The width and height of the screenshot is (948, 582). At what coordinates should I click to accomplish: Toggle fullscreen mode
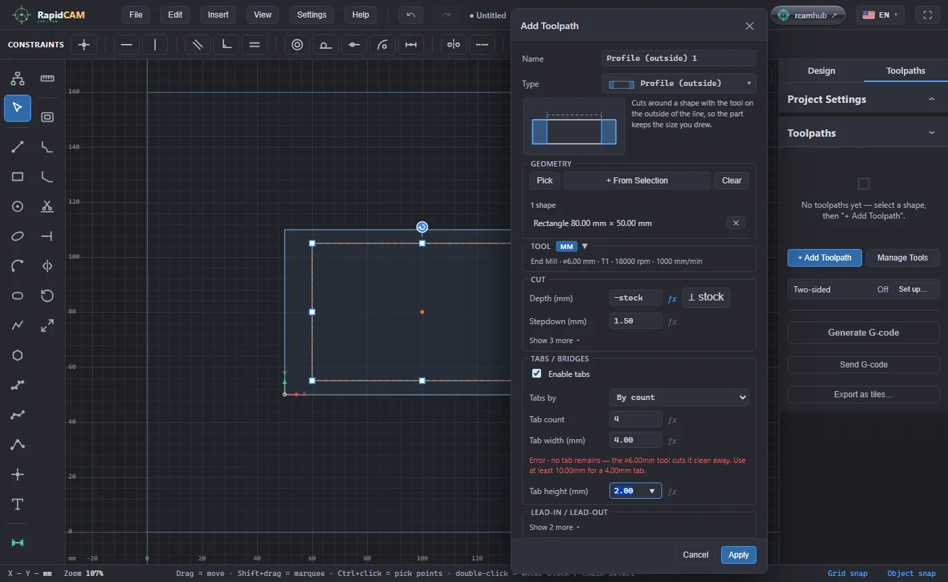click(928, 15)
